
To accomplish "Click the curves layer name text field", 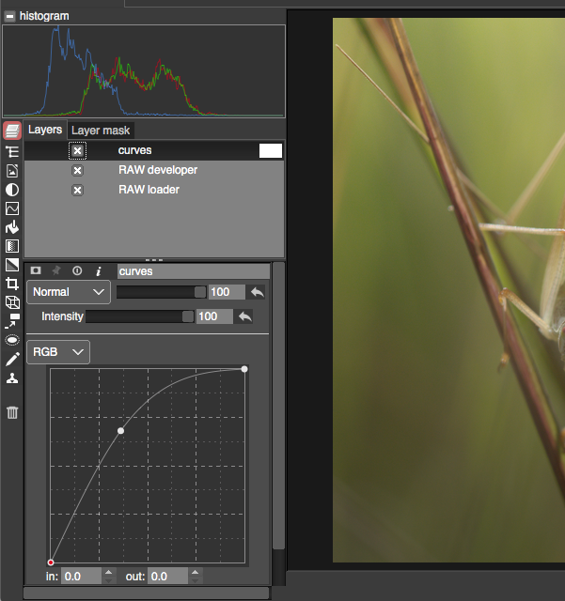I will pyautogui.click(x=194, y=271).
